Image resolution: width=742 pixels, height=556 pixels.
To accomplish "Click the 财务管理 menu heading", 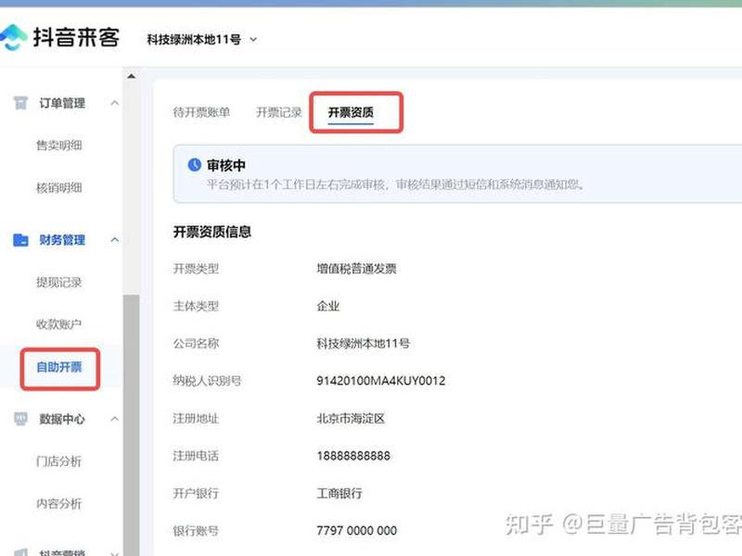I will 62,240.
